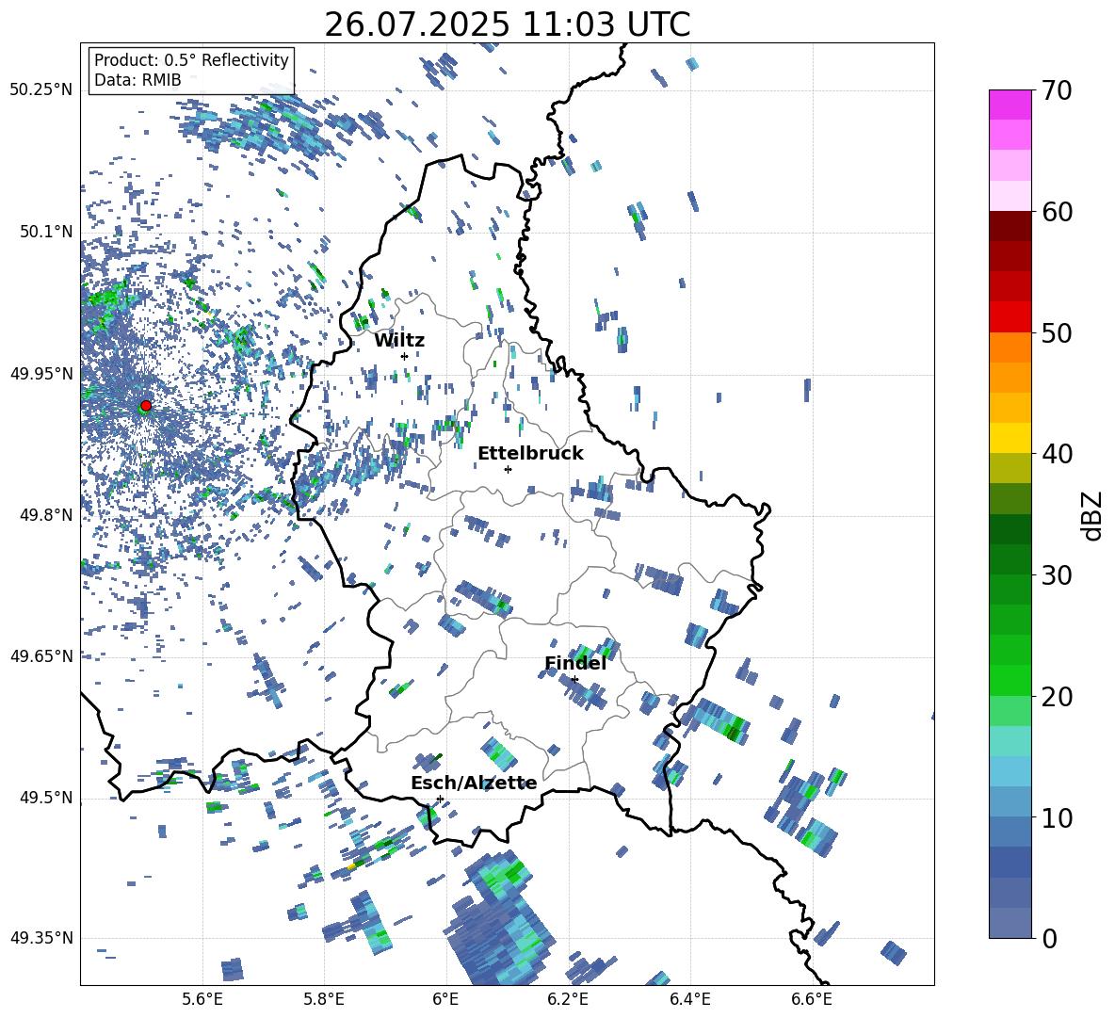Image resolution: width=1115 pixels, height=1018 pixels.
Task: Click the 6.4°E longitude label
Action: pos(689,999)
